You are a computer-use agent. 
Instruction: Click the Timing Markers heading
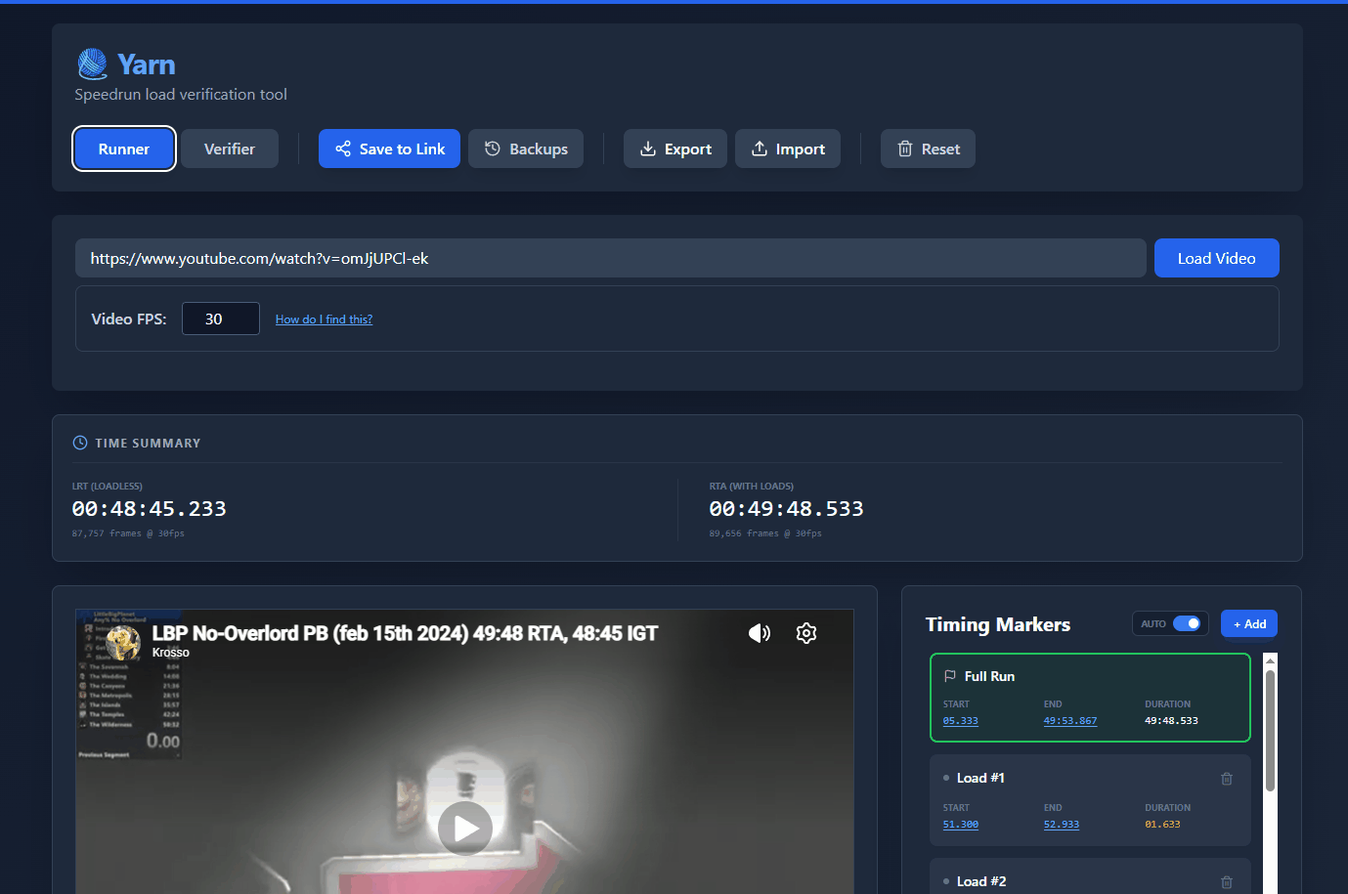tap(998, 624)
